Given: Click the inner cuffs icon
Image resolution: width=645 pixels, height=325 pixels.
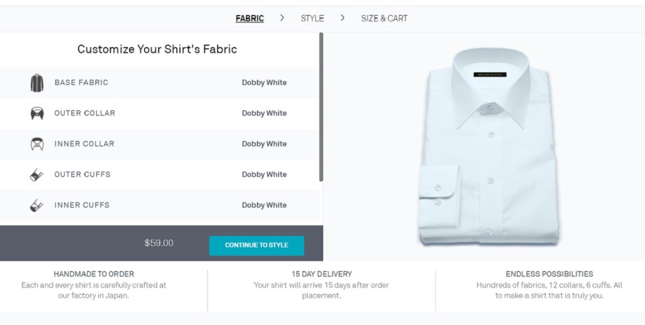Looking at the screenshot, I should pyautogui.click(x=37, y=205).
